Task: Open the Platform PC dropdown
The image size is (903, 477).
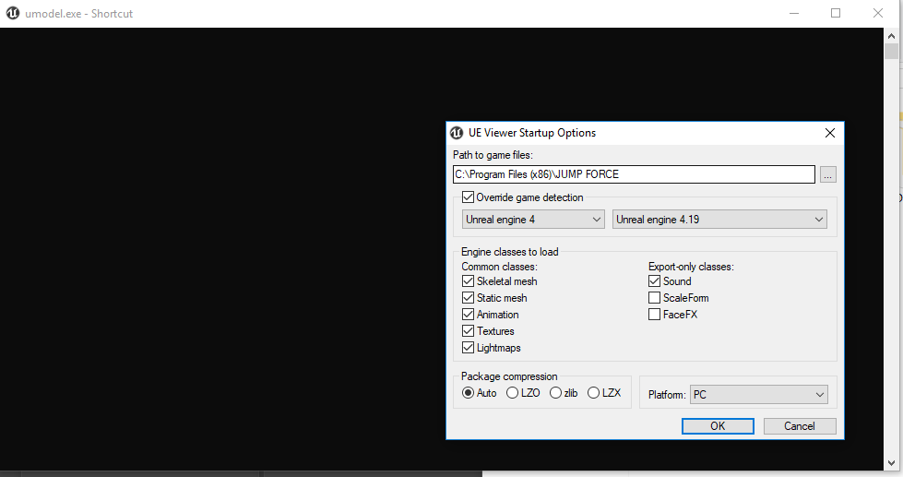Action: tap(759, 395)
